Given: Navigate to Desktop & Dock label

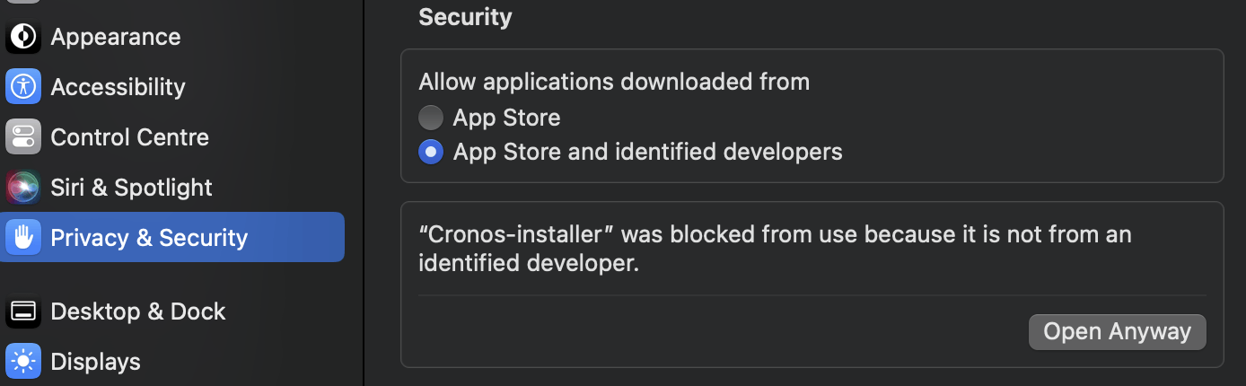Looking at the screenshot, I should click(138, 311).
